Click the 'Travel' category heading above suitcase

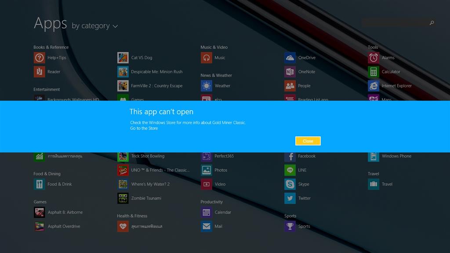click(x=374, y=174)
